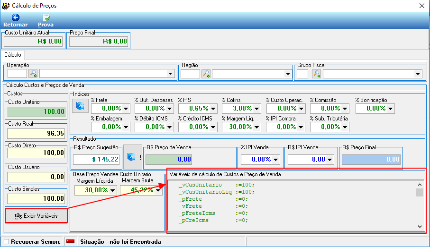The height and width of the screenshot is (247, 430).
Task: Click the variables scrollbar thumb
Action: (420, 192)
